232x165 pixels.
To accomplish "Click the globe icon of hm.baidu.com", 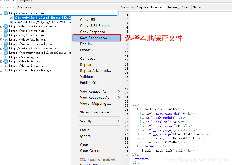I will (6, 61).
